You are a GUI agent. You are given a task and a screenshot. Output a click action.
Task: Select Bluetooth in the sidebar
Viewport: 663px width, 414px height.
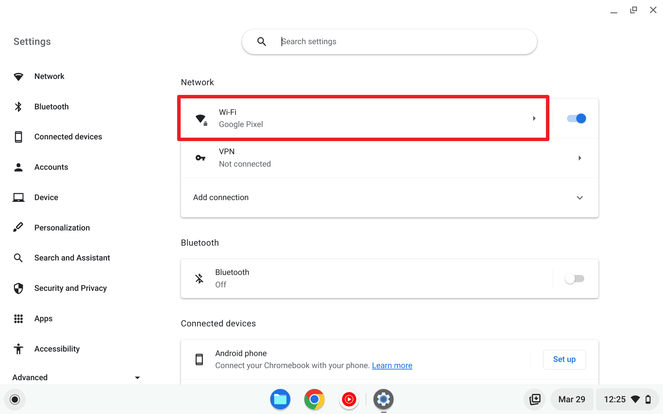(51, 107)
